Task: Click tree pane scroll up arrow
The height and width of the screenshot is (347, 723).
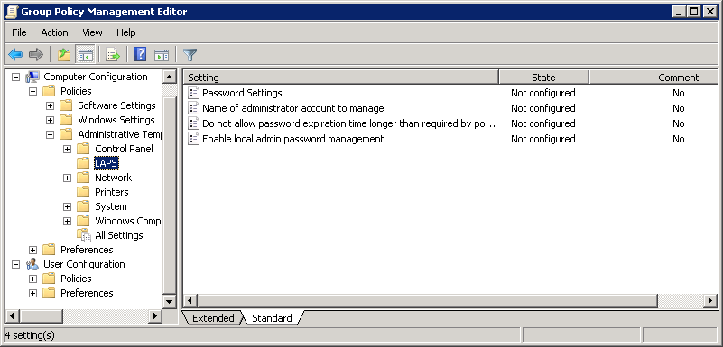Action: 170,77
